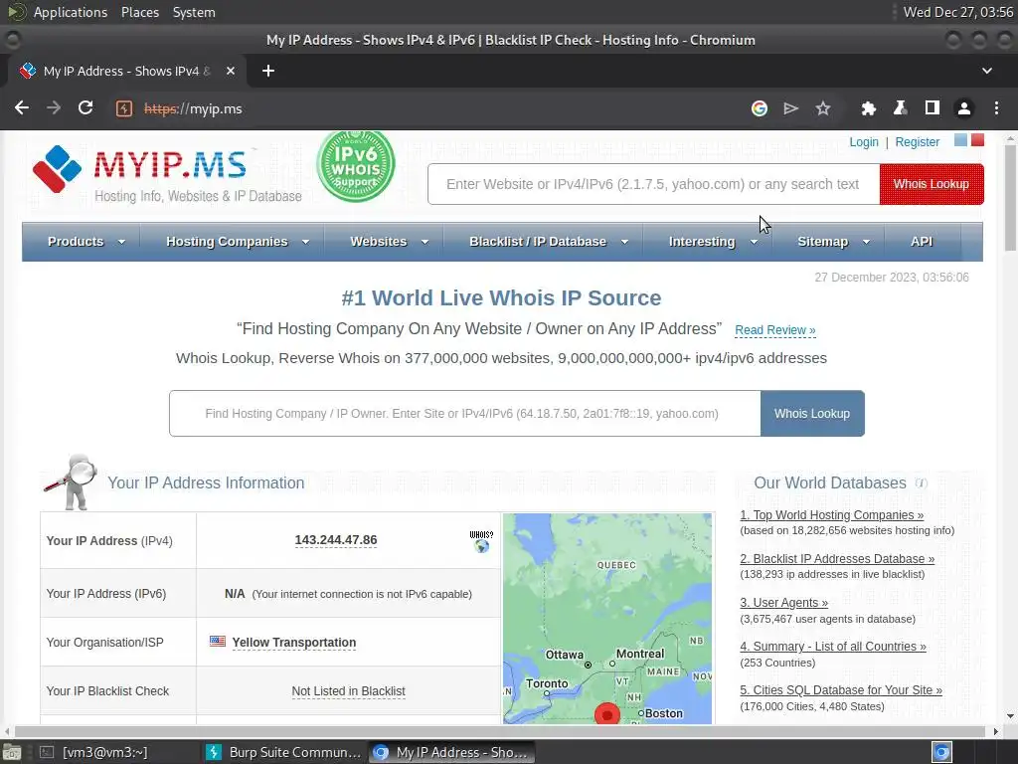Open the API menu item
Image resolution: width=1018 pixels, height=764 pixels.
[922, 242]
